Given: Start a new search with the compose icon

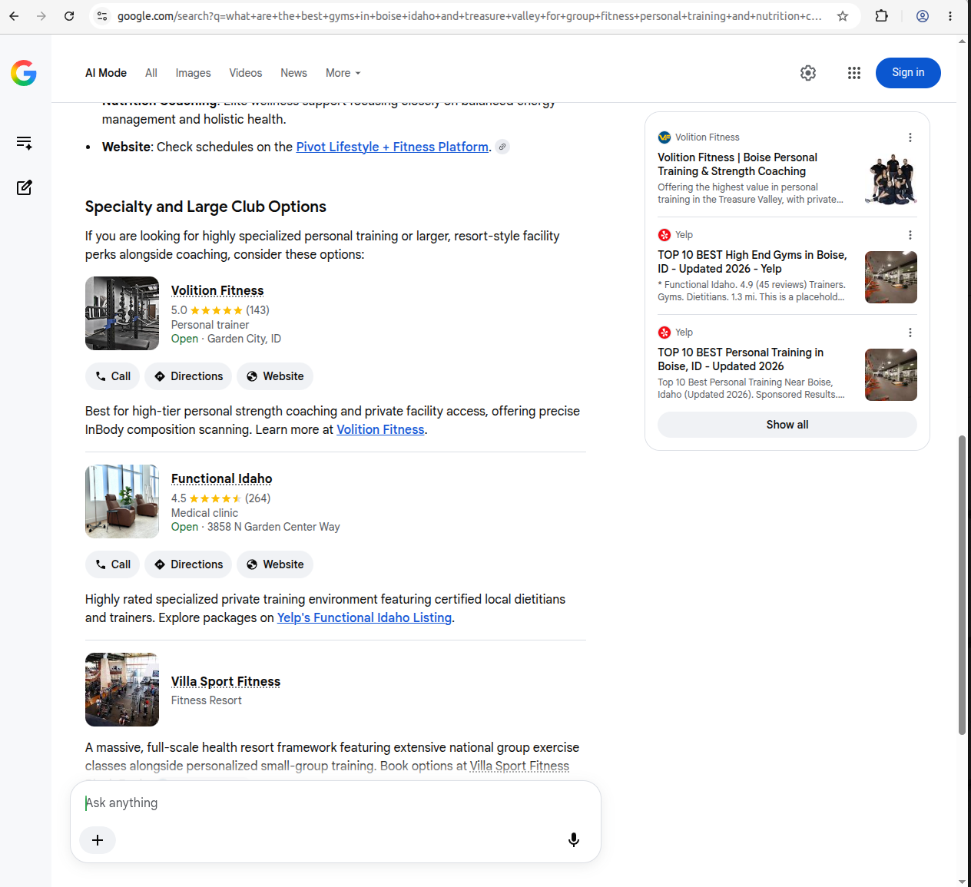Looking at the screenshot, I should pos(24,187).
